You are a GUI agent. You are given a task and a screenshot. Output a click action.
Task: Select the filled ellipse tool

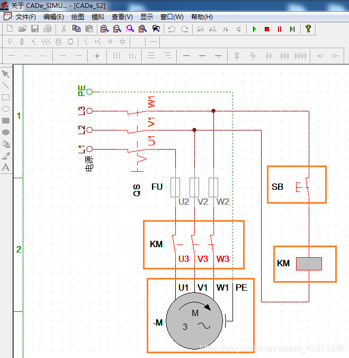(6, 133)
